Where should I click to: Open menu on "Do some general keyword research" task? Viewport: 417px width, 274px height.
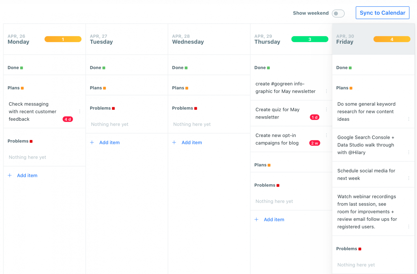tap(409, 119)
